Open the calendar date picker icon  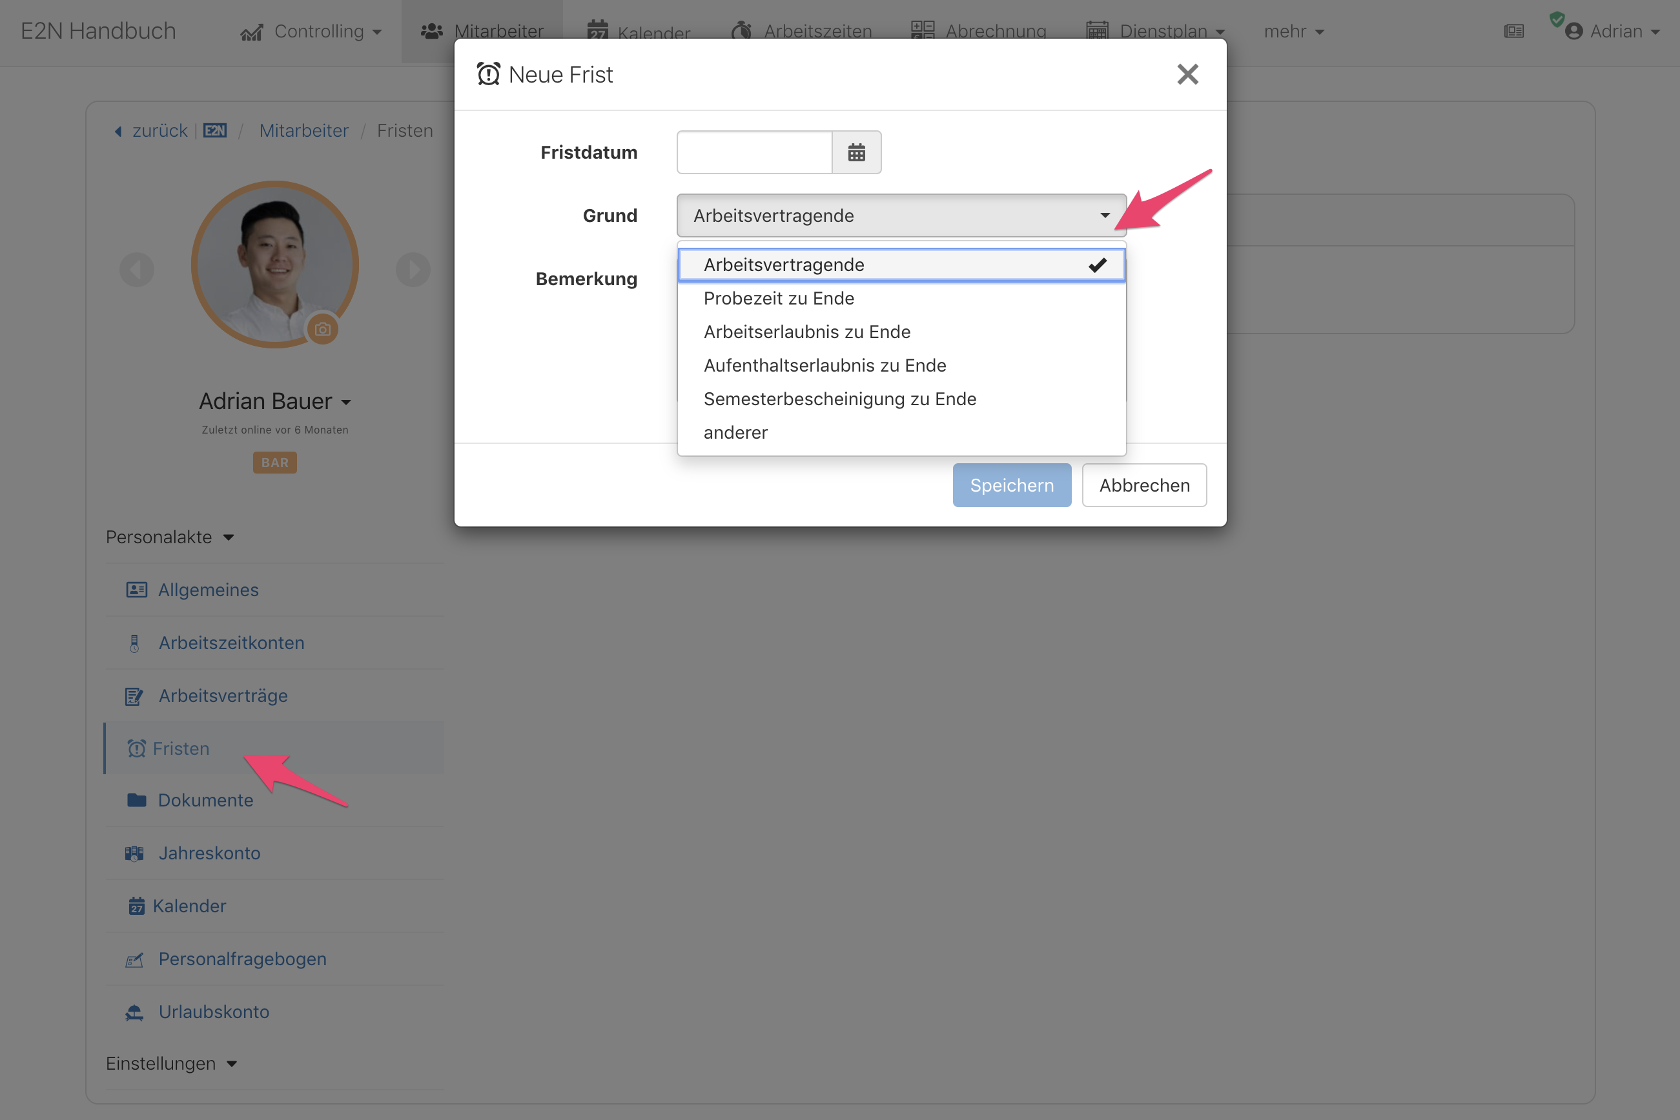click(856, 152)
